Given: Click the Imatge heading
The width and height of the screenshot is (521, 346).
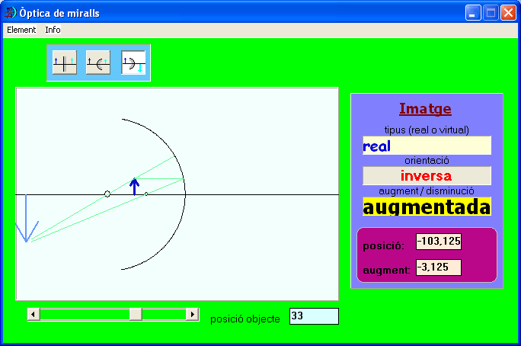Looking at the screenshot, I should click(x=425, y=109).
